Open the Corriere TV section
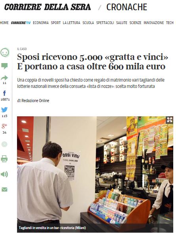176x233 pixels. [x=21, y=23]
